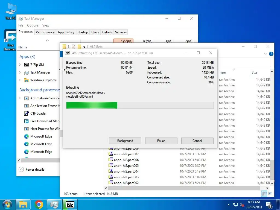Open the This PC desktop icon
Viewport: 280px width, 210px height.
point(11,11)
